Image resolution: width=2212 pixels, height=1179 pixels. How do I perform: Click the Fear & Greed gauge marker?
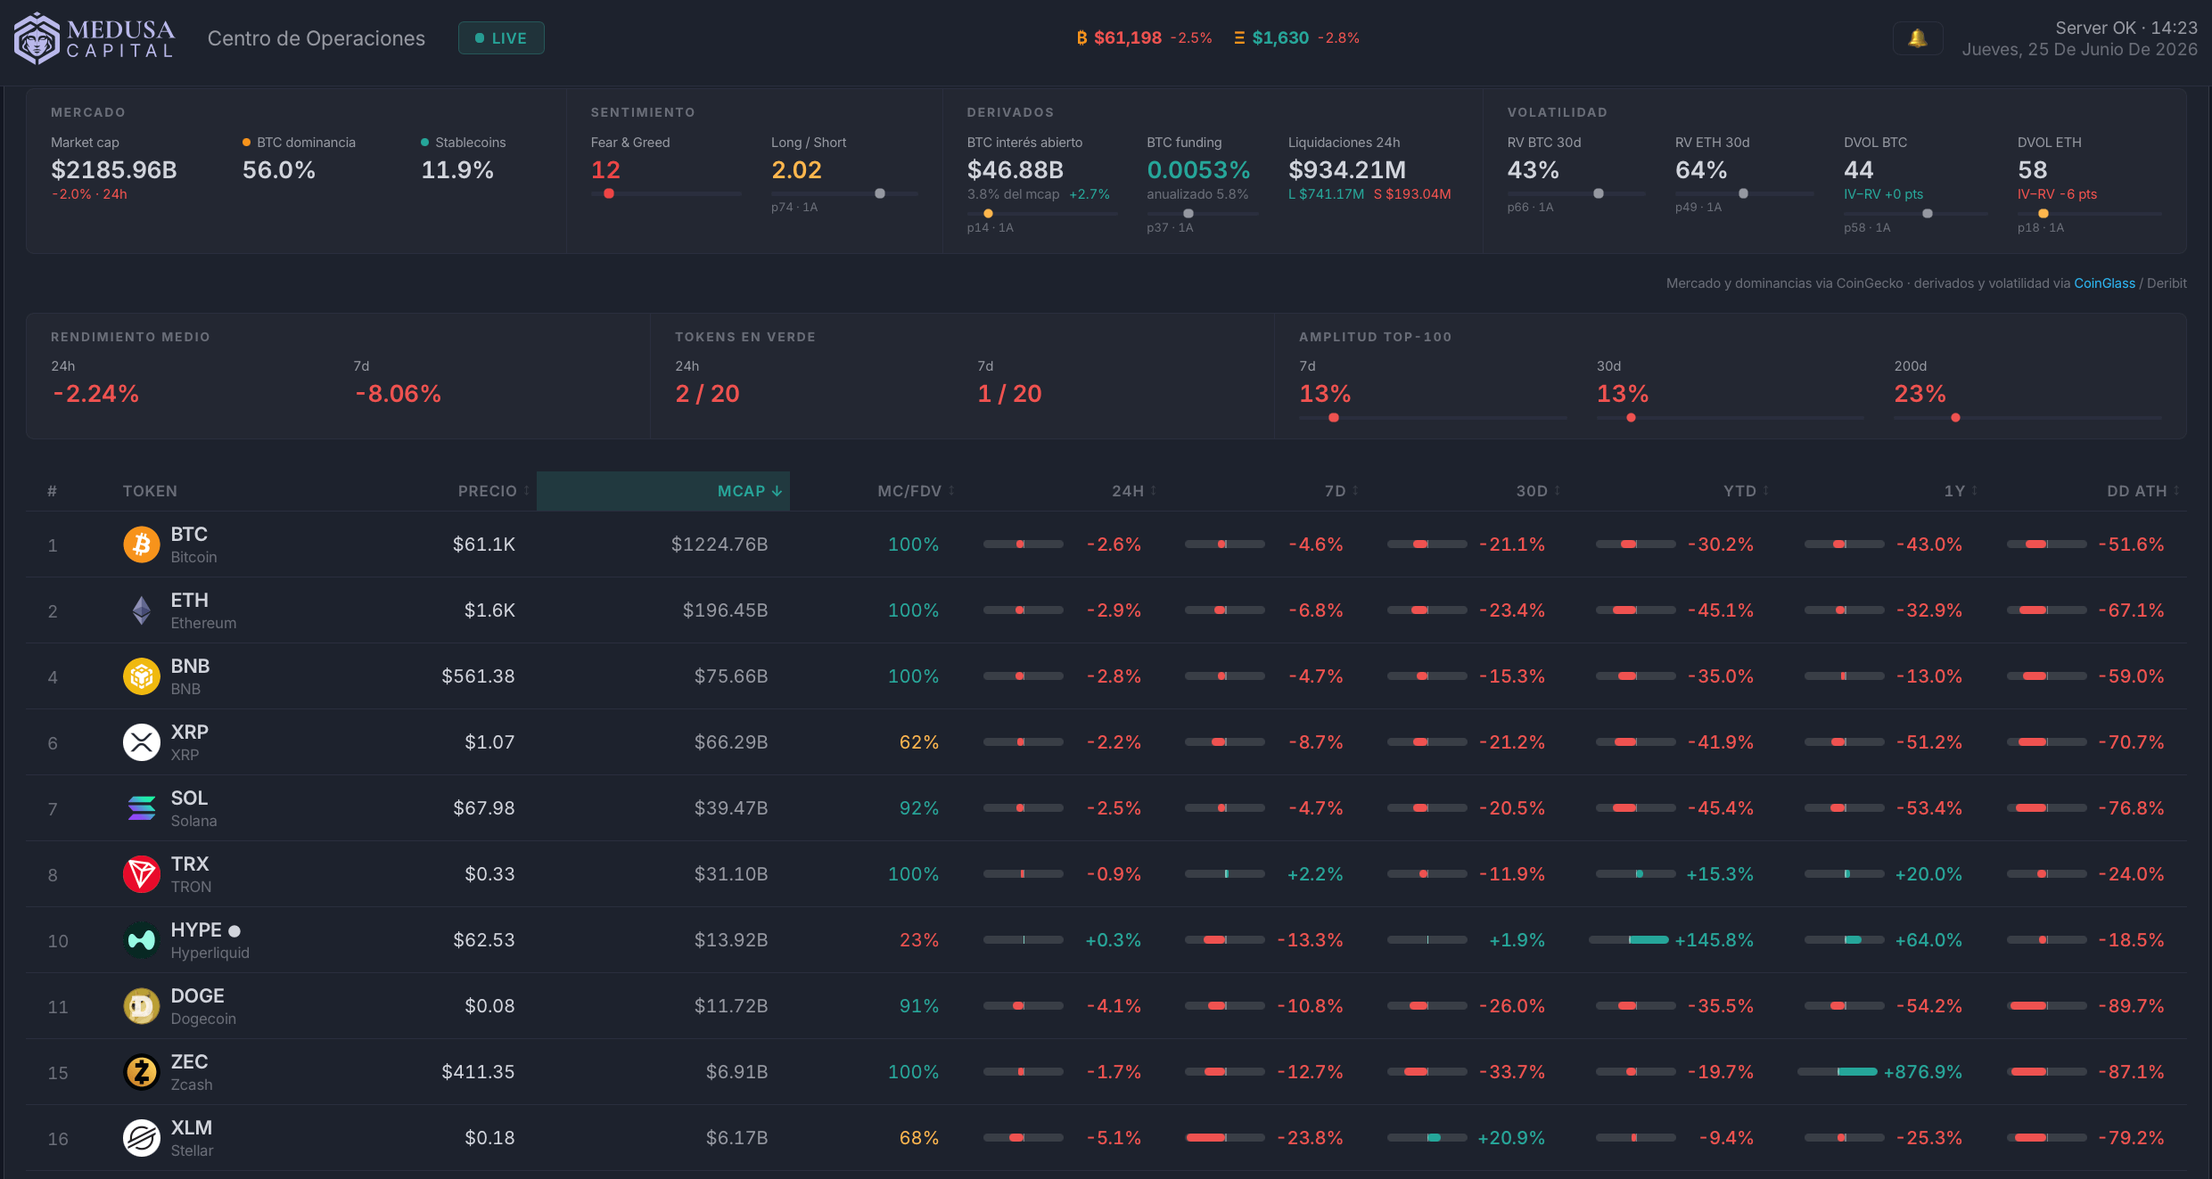pyautogui.click(x=609, y=193)
